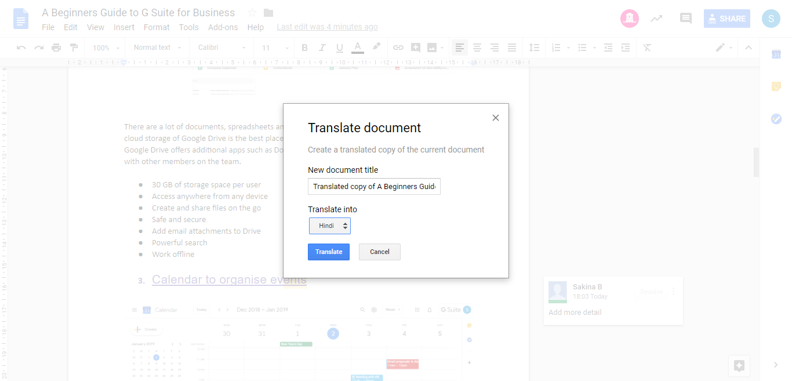This screenshot has width=792, height=381.
Task: Resolve the Sakina B comment
Action: (x=651, y=292)
